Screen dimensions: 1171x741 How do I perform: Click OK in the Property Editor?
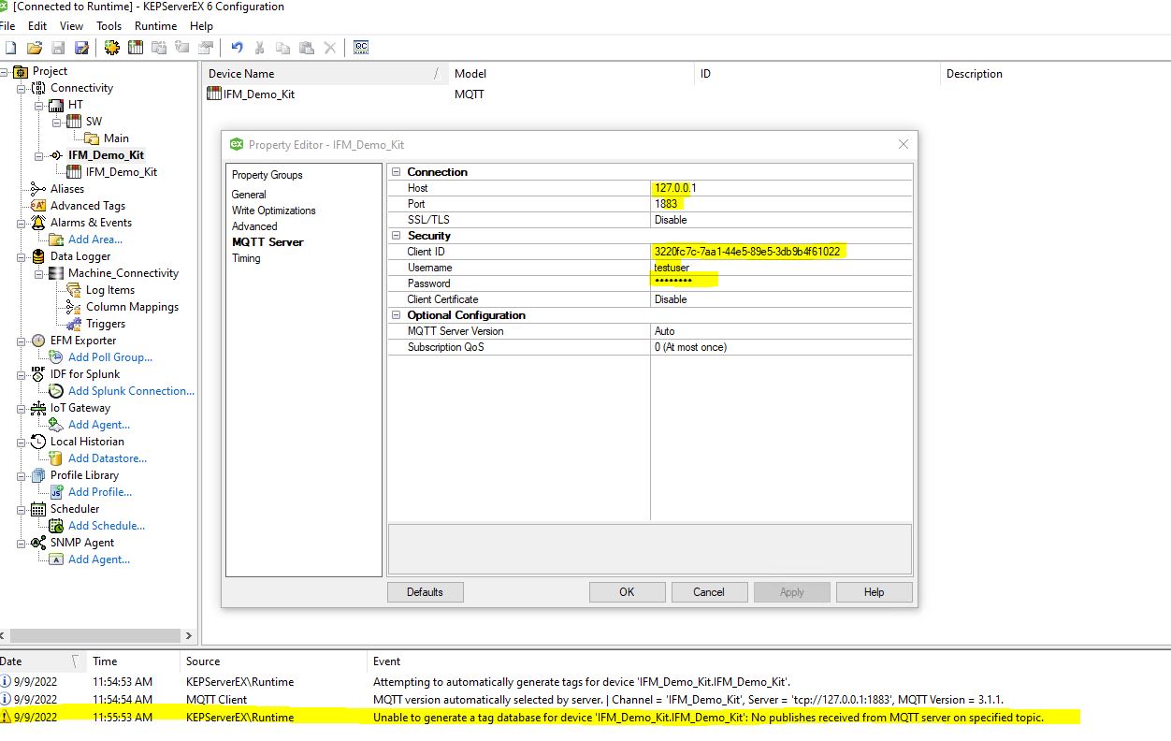(627, 592)
